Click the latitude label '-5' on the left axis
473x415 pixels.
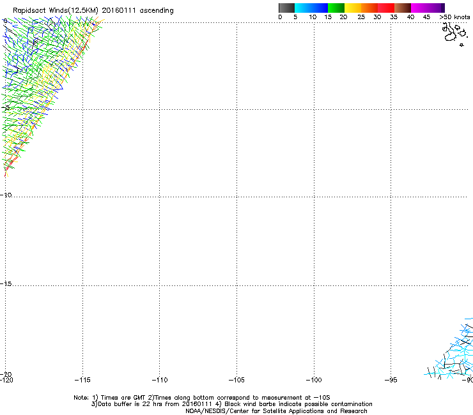6,108
